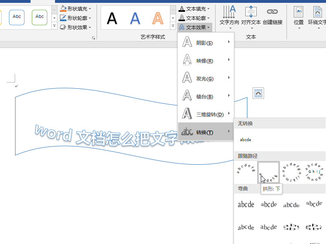326x244 pixels.
Task: Apply the second warp effect in 弯曲 row one
Action: pos(269,205)
